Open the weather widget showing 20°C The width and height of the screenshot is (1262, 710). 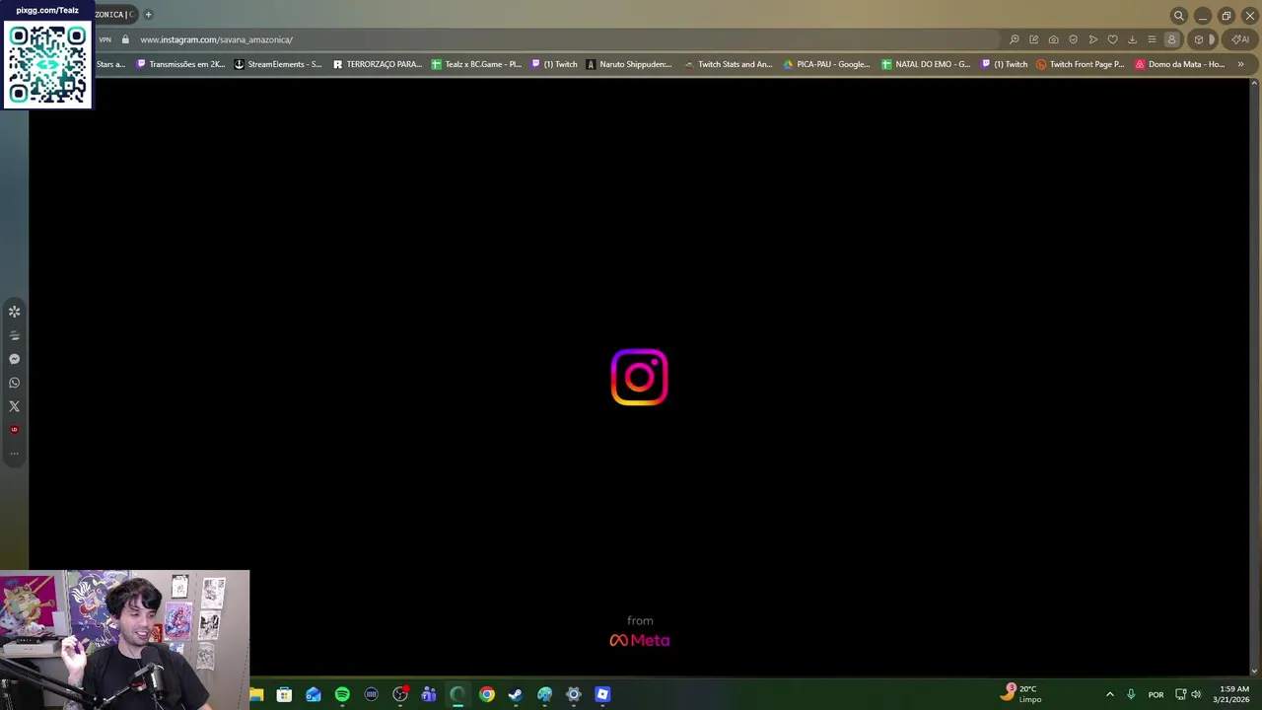(x=1020, y=694)
